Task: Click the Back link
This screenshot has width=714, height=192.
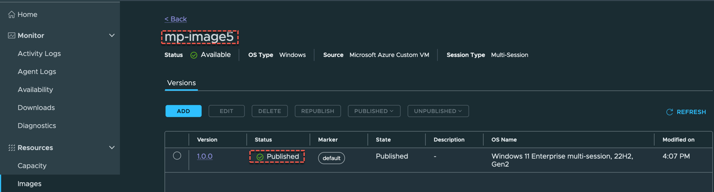Action: point(176,19)
